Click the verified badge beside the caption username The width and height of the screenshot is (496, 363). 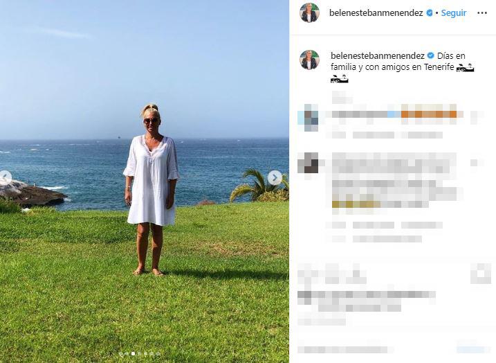pyautogui.click(x=430, y=55)
